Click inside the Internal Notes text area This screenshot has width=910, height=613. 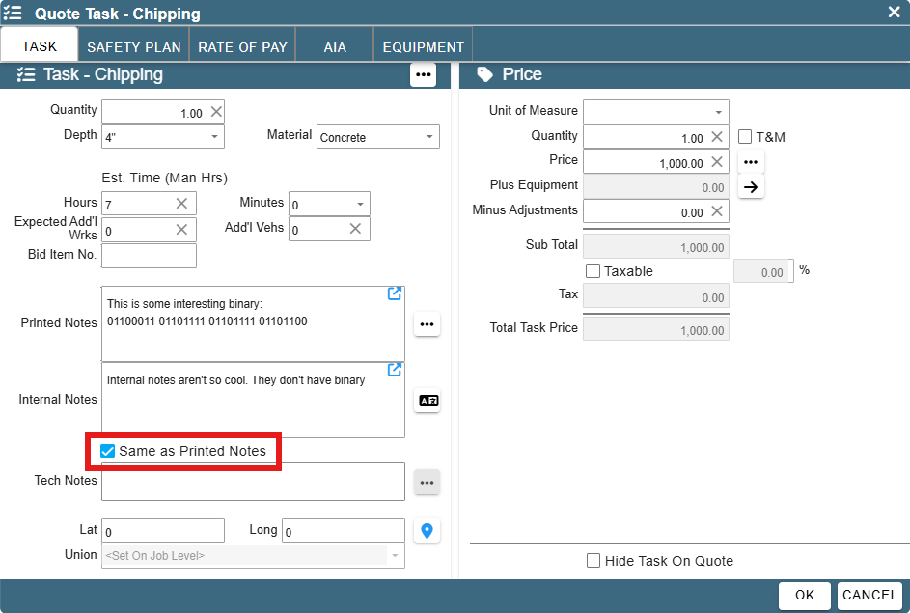click(253, 400)
